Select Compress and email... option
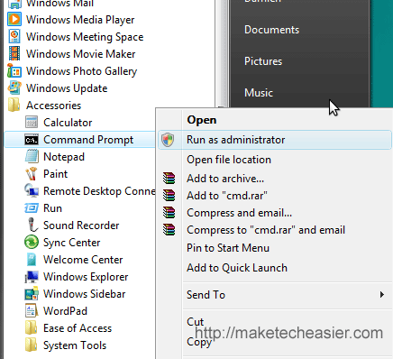The height and width of the screenshot is (359, 393). click(239, 213)
